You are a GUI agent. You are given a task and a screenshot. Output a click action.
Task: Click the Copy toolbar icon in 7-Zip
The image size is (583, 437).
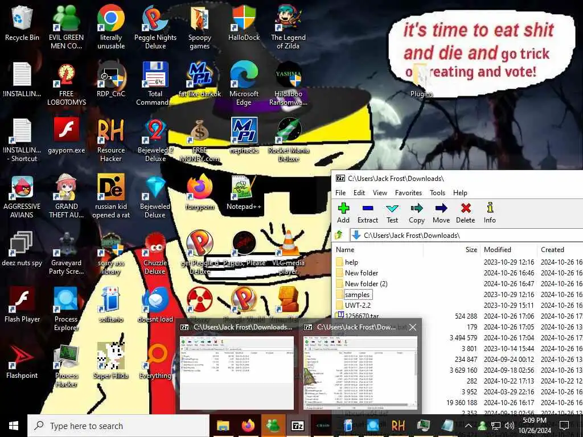[x=417, y=213]
